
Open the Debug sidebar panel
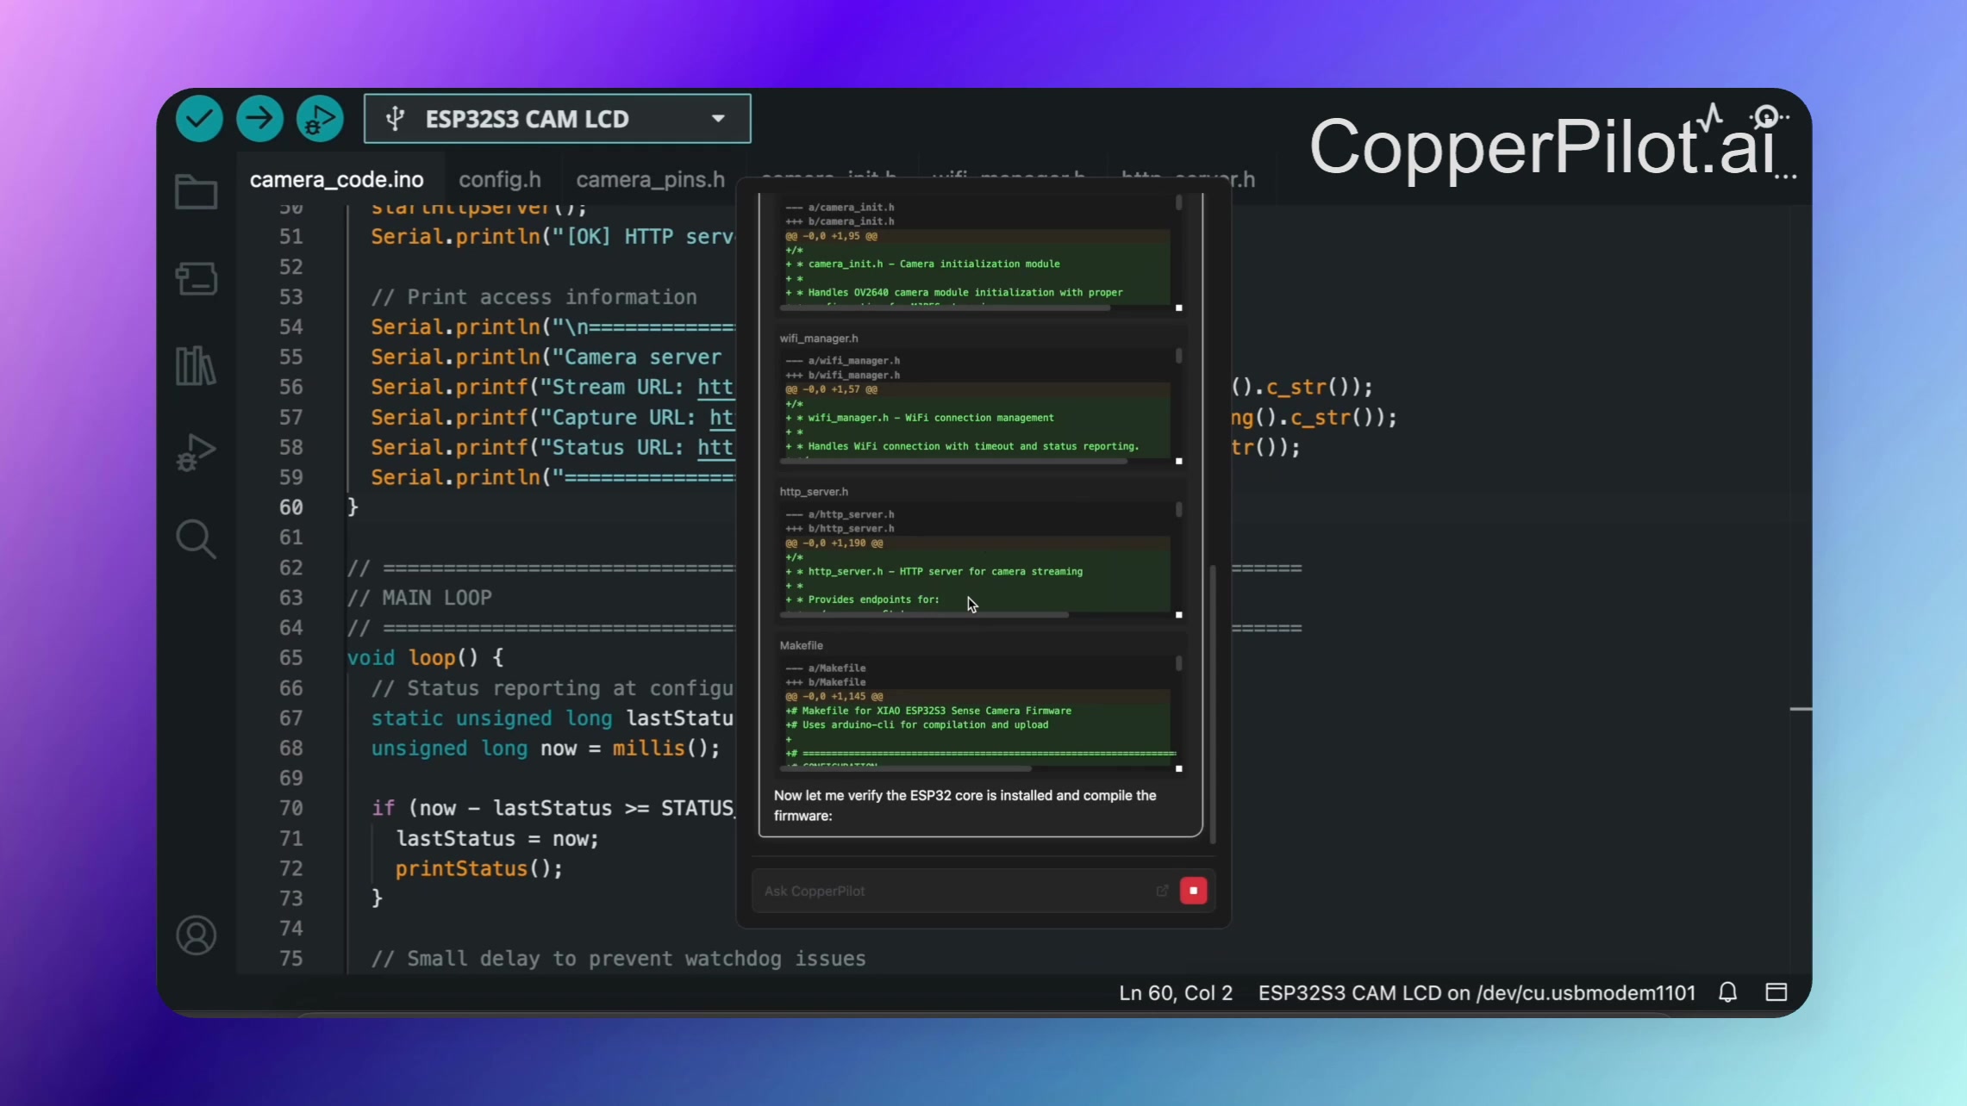coord(197,452)
